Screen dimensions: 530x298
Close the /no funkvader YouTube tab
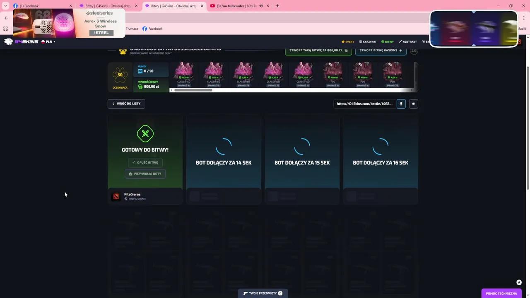267,6
